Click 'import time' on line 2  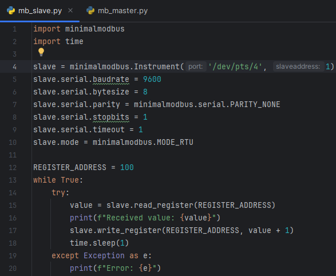coord(58,41)
